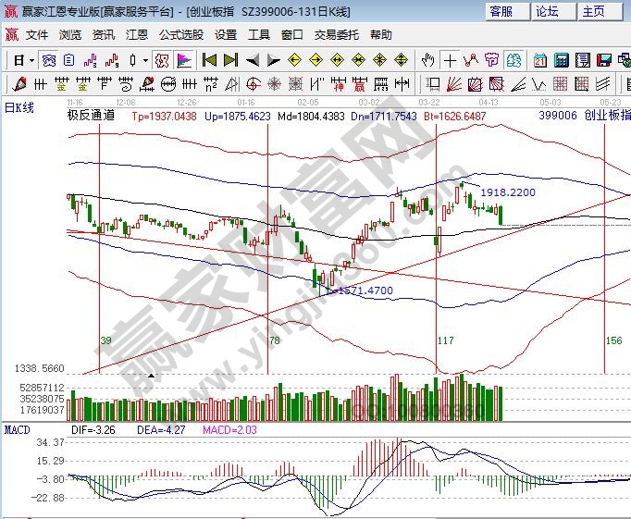Open the 公式选股 menu
Image resolution: width=631 pixels, height=519 pixels.
click(x=180, y=35)
